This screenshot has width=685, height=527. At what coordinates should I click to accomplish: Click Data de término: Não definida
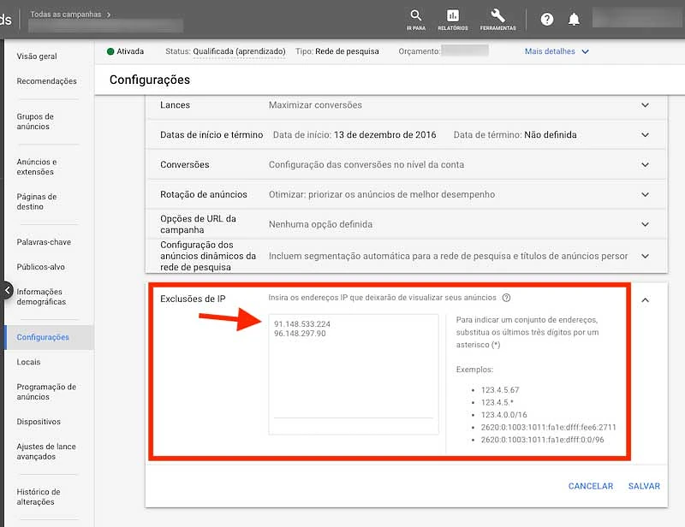click(x=515, y=135)
